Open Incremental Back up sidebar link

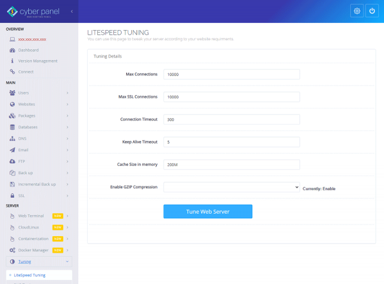(x=37, y=184)
